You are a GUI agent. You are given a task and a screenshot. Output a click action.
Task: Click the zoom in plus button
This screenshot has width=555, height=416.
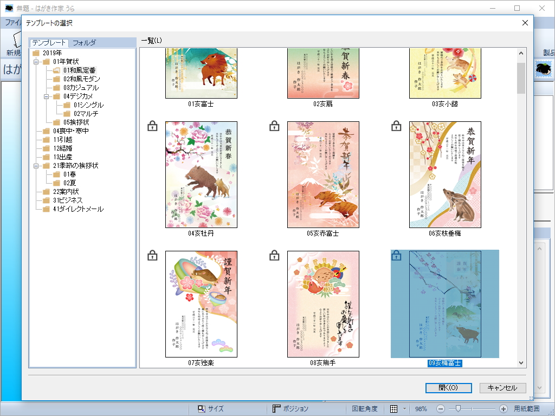503,409
